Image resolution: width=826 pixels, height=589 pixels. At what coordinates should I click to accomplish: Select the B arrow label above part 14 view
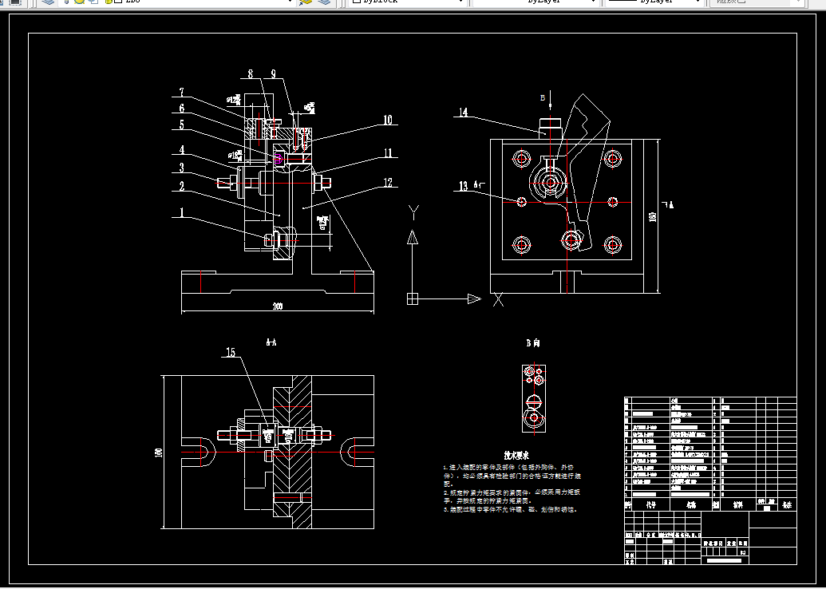tap(543, 98)
